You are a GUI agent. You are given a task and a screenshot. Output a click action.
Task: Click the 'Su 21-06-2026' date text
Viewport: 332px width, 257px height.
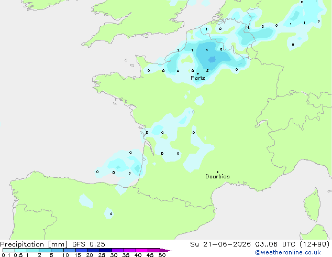coord(220,244)
